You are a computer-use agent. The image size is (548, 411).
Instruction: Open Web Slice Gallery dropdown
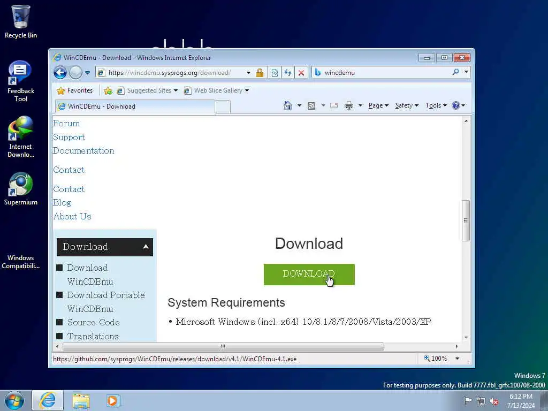pyautogui.click(x=216, y=90)
